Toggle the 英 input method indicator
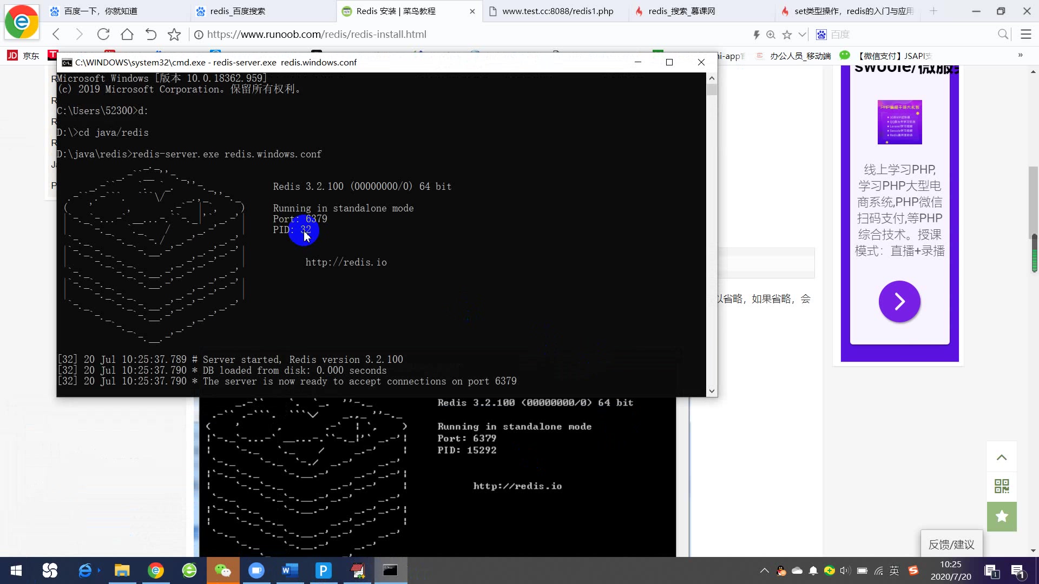The width and height of the screenshot is (1039, 584). click(895, 570)
